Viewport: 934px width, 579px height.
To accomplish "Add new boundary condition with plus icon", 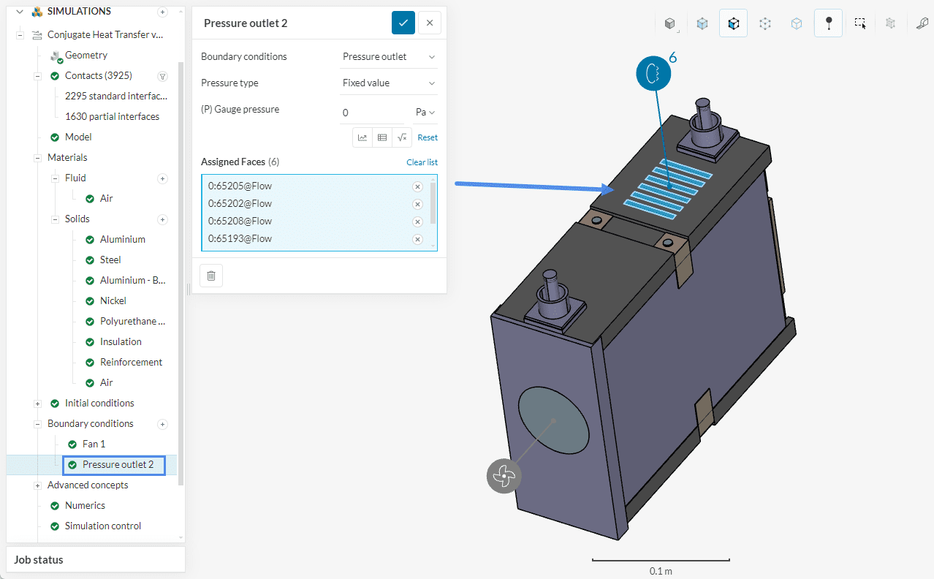I will click(162, 424).
